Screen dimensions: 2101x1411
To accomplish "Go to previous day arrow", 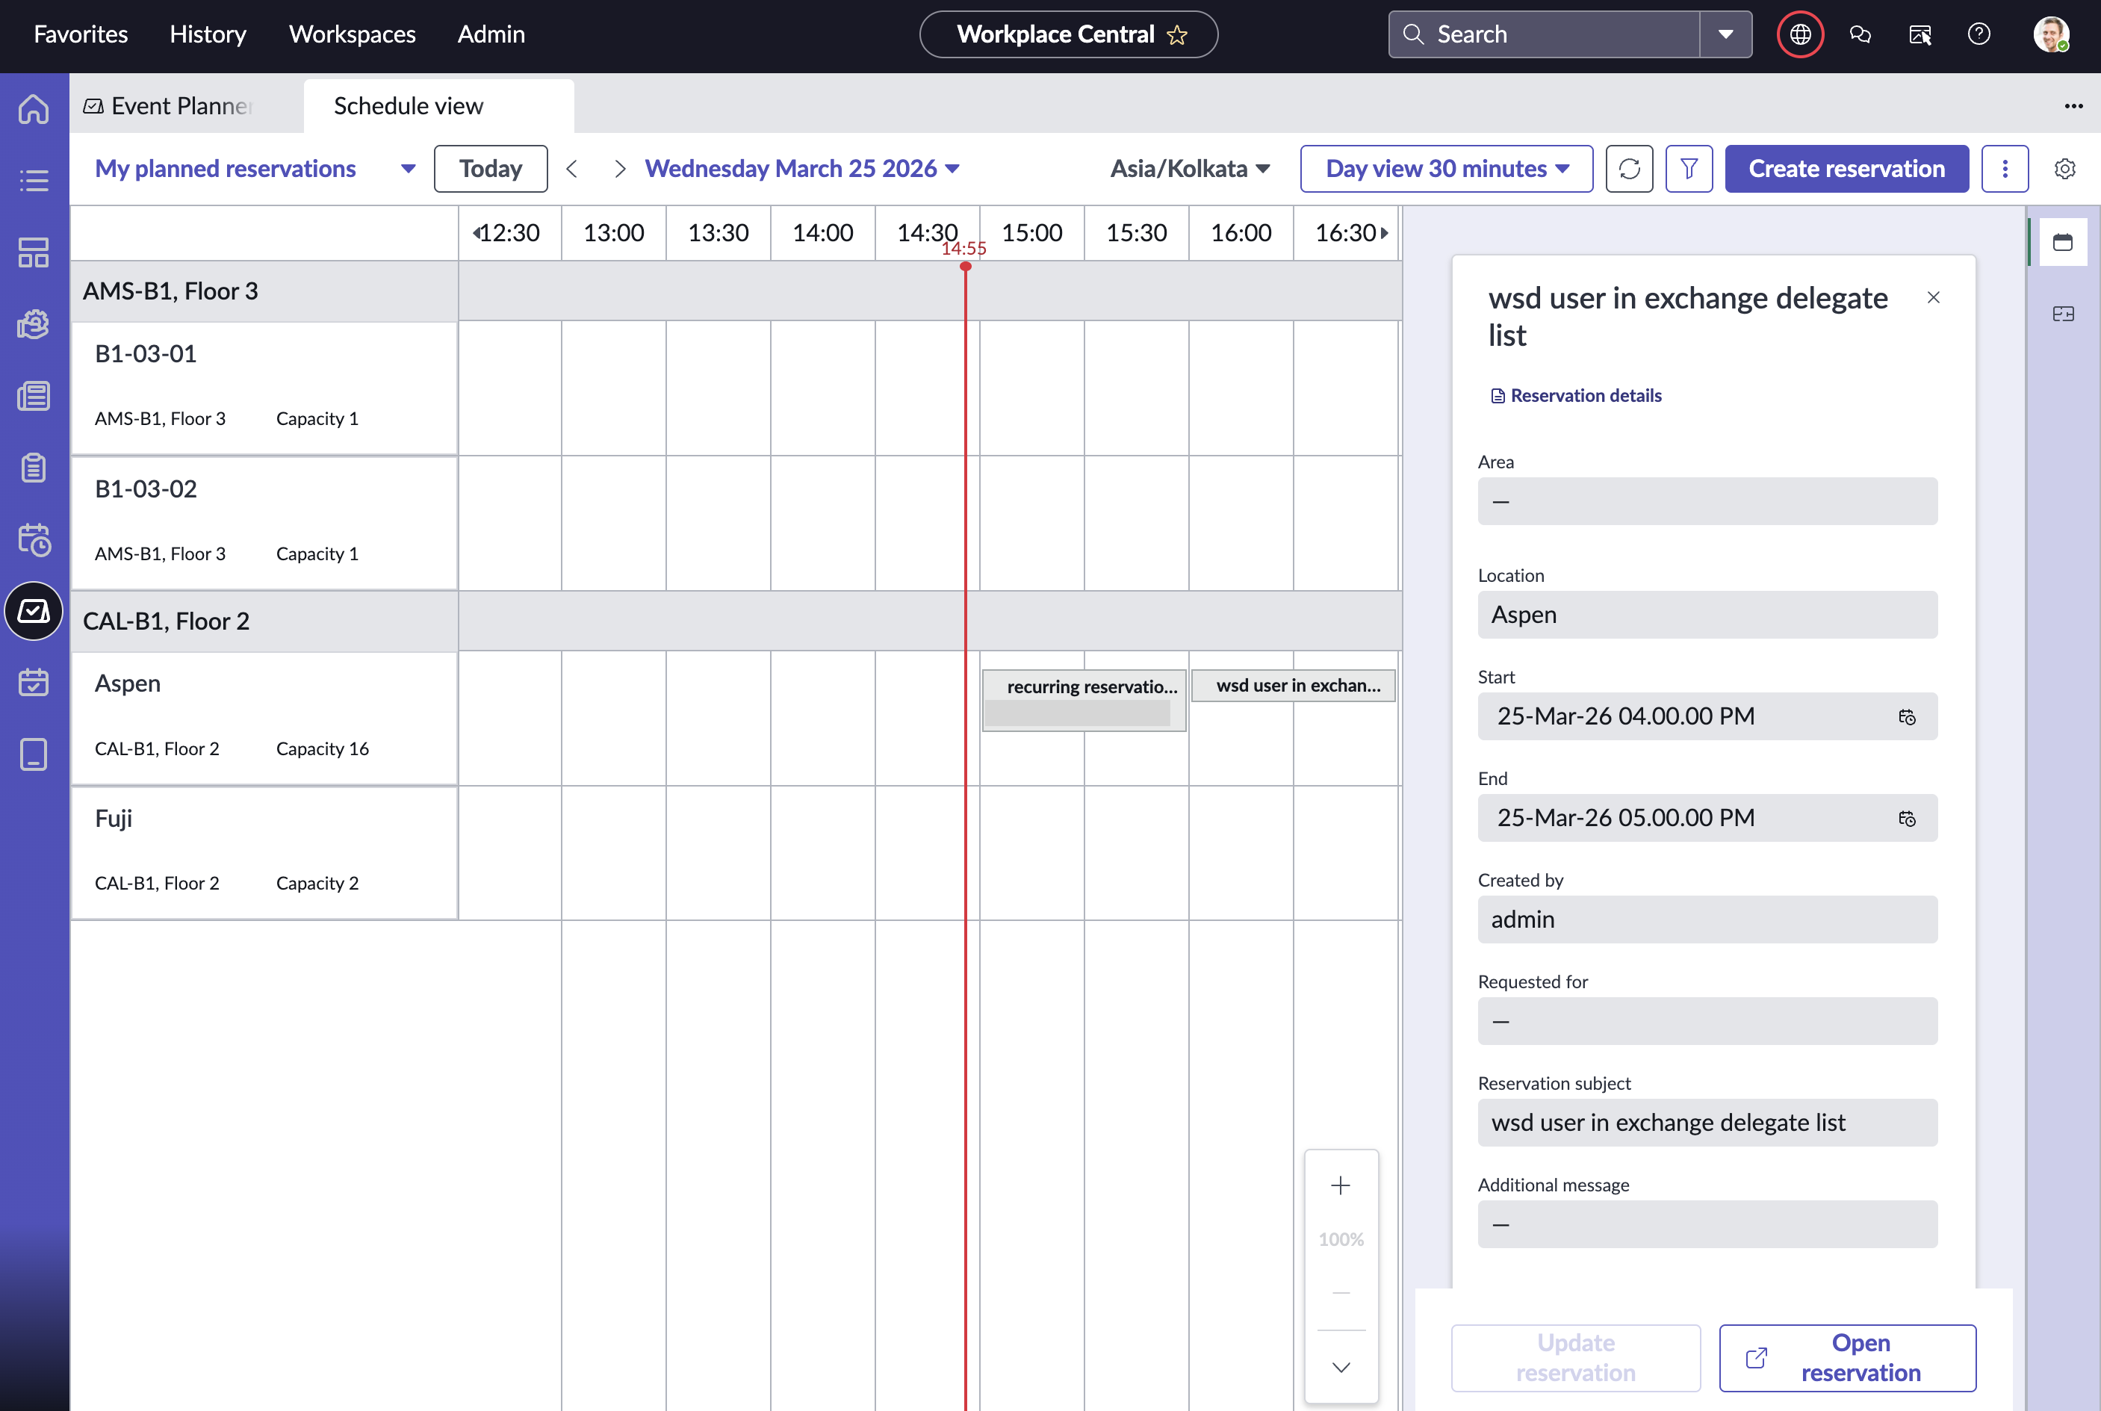I will [571, 168].
